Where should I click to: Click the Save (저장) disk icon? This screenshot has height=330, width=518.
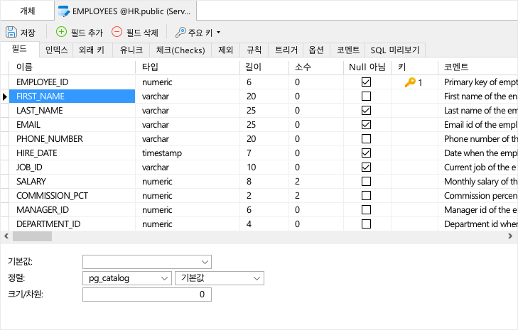click(11, 32)
